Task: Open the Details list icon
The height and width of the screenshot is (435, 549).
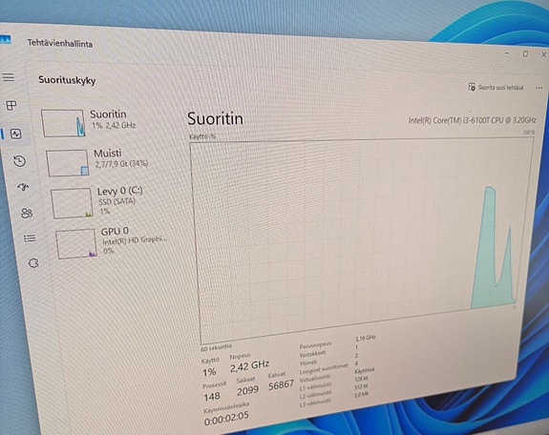Action: 30,238
